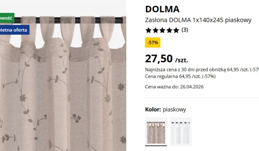Click the yellow -57% discount badge
This screenshot has height=151, width=259.
point(153,43)
